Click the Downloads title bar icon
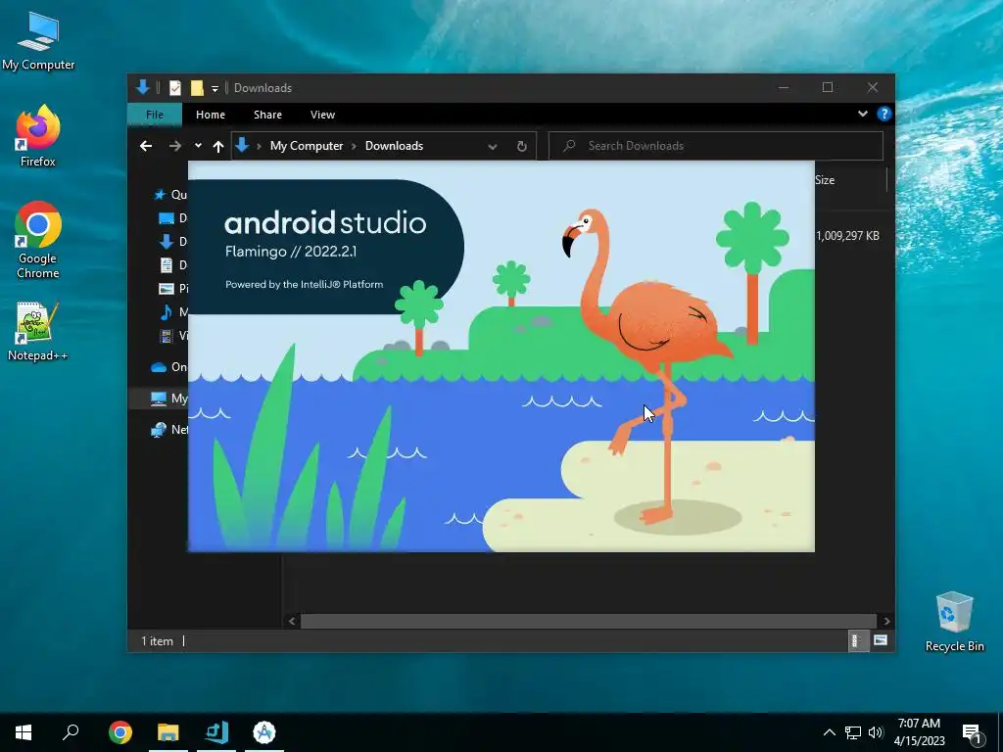 point(143,87)
